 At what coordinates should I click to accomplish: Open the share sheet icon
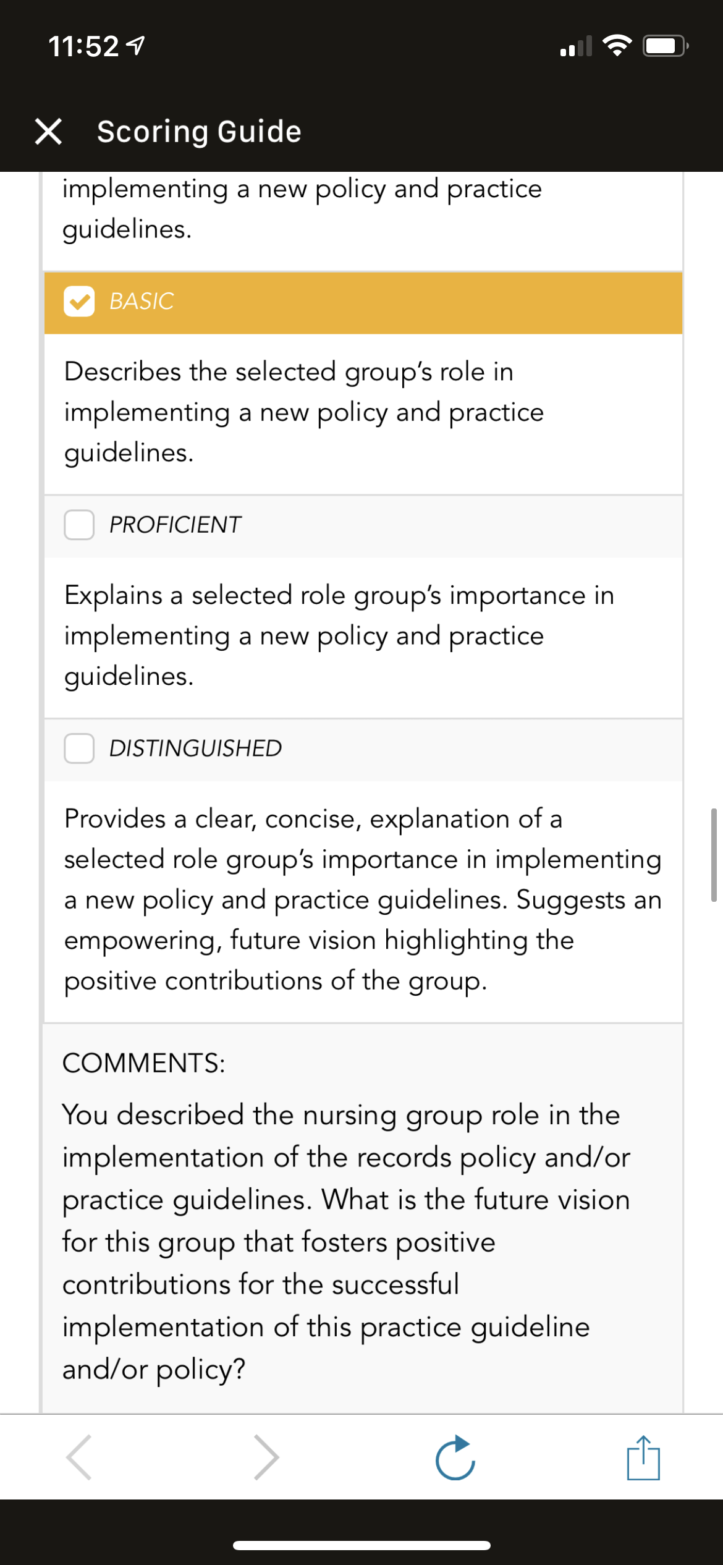[643, 1457]
